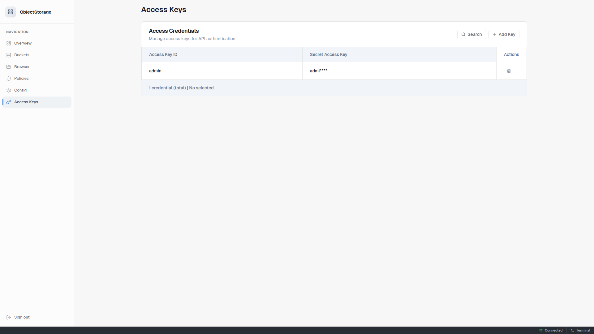Delete the admin credential with trash icon
Viewport: 594px width, 334px height.
pos(509,71)
